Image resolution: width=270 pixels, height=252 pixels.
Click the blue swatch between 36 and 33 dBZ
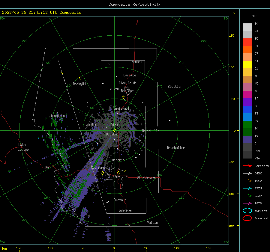pos(247,110)
